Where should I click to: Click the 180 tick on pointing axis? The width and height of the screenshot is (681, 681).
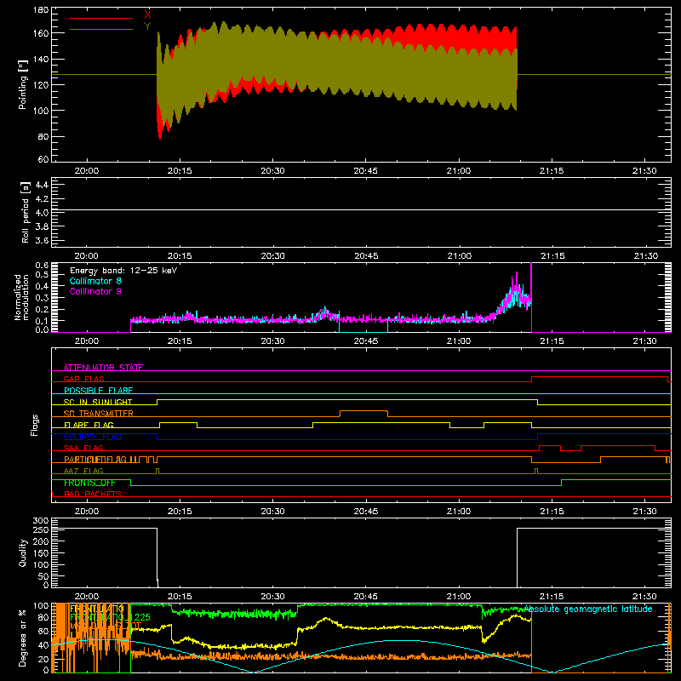click(x=41, y=10)
